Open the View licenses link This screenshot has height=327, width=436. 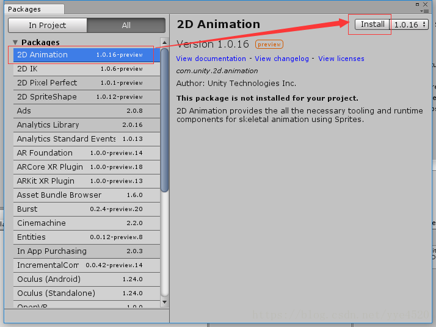341,59
